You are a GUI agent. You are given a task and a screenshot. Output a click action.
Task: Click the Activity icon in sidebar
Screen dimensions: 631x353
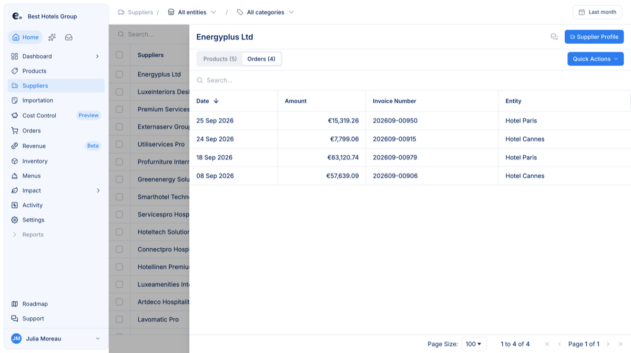[x=15, y=205]
